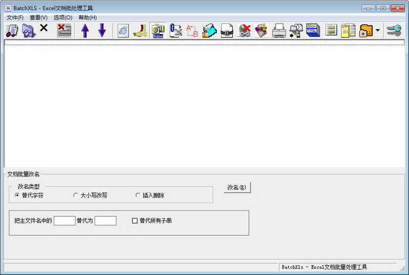
Task: Click the key icon in toolbar
Action: click(394, 31)
